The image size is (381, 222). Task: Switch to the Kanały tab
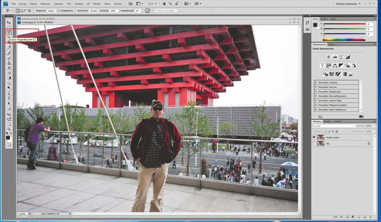[x=327, y=121]
